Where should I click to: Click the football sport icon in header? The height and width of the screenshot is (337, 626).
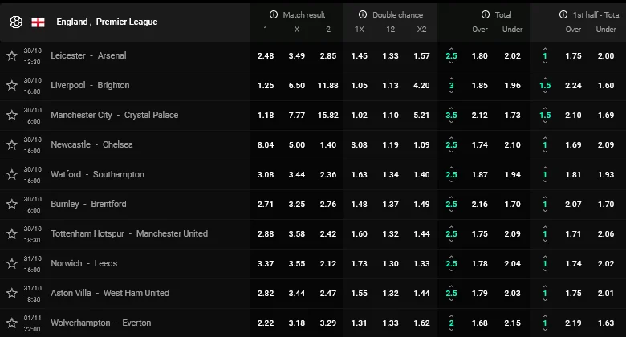[15, 22]
